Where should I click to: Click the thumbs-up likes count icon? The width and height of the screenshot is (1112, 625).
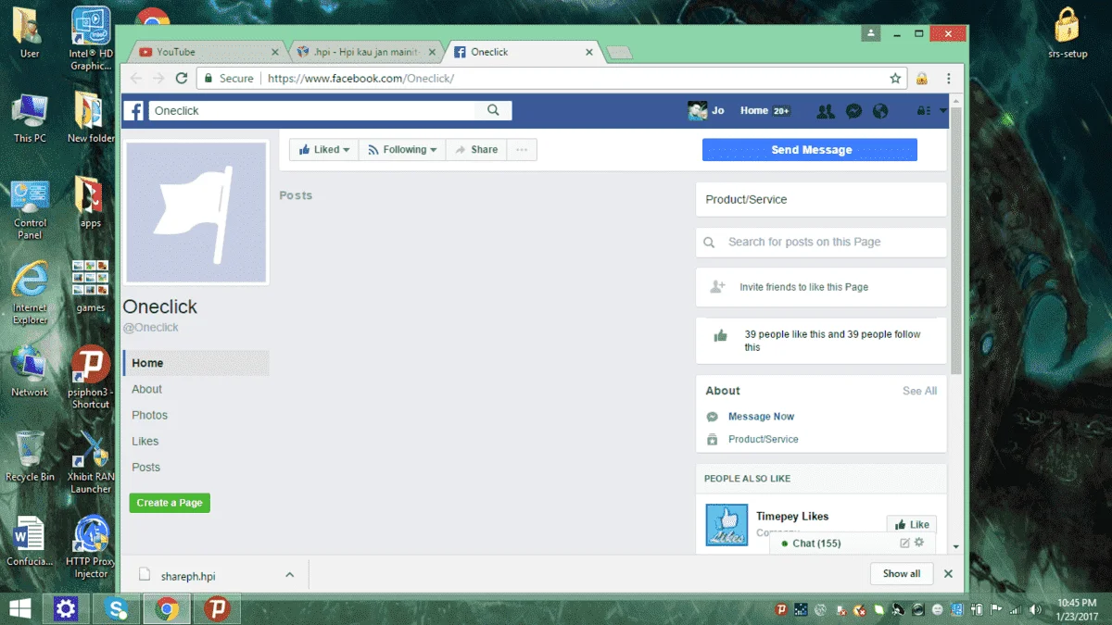[720, 335]
